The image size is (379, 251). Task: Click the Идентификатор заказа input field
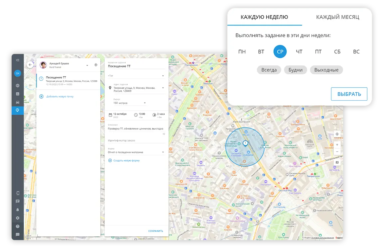click(x=136, y=140)
